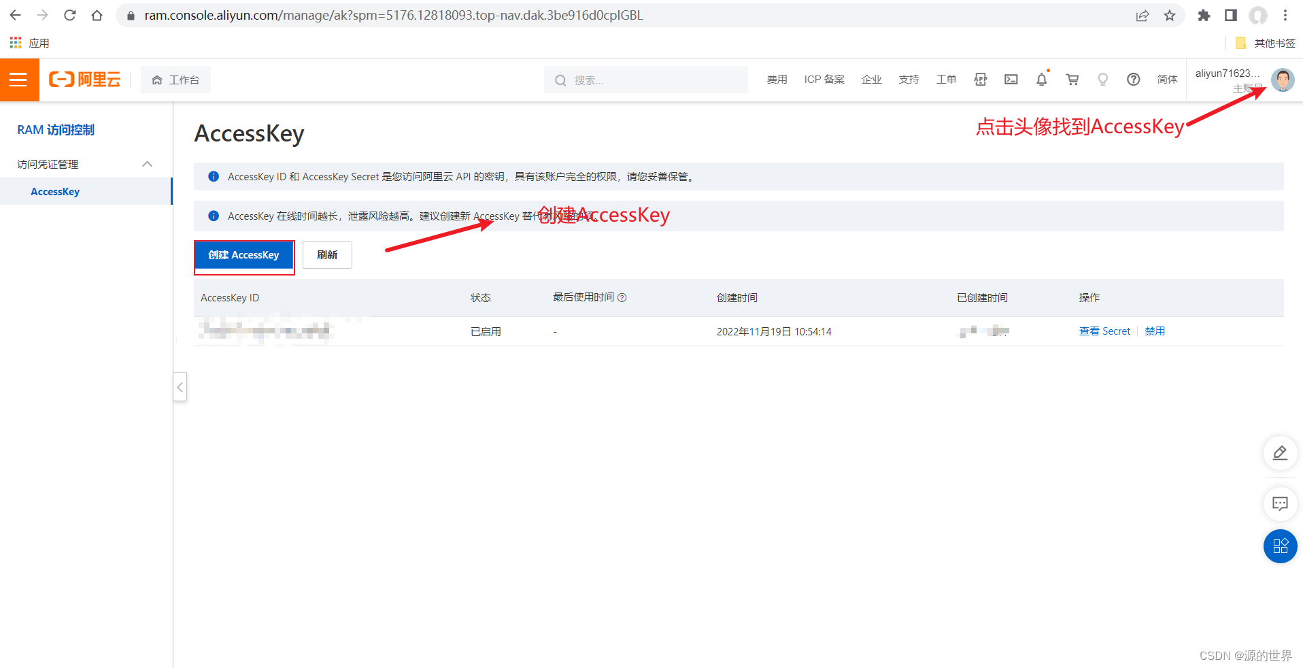This screenshot has height=668, width=1303.
Task: Open browser extensions puzzle icon
Action: (x=1204, y=15)
